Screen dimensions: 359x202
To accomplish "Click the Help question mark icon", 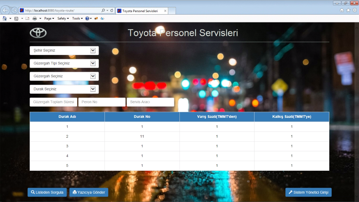I will point(87,19).
